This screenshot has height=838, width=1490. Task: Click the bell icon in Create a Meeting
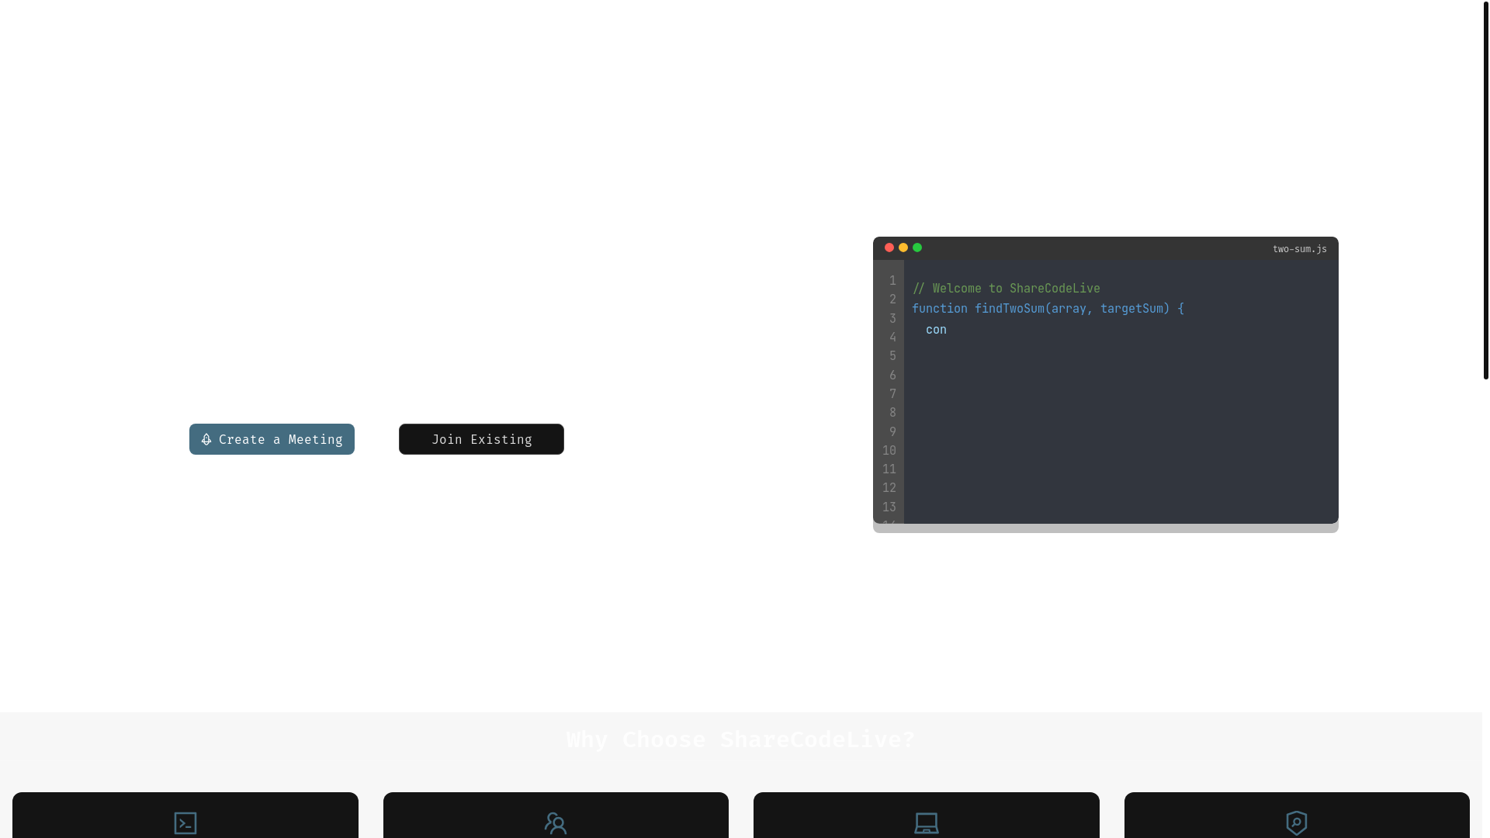[206, 439]
